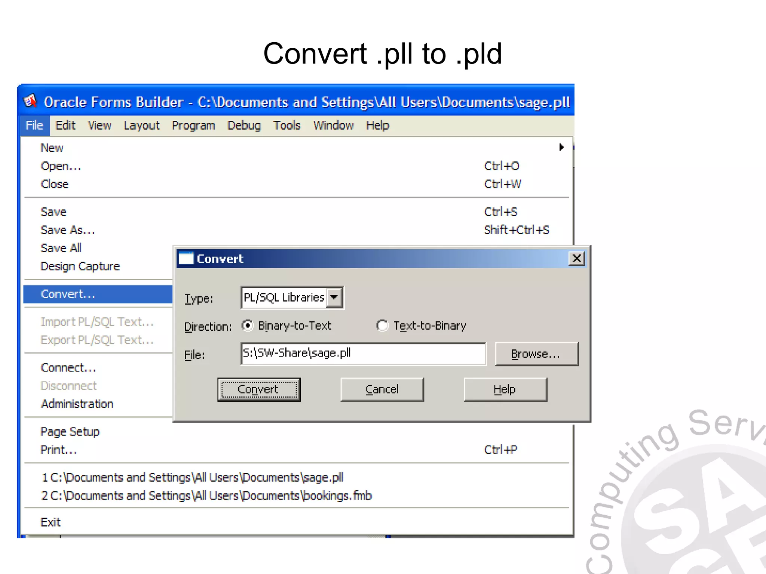Open the Edit menu
The width and height of the screenshot is (766, 574).
tap(65, 125)
